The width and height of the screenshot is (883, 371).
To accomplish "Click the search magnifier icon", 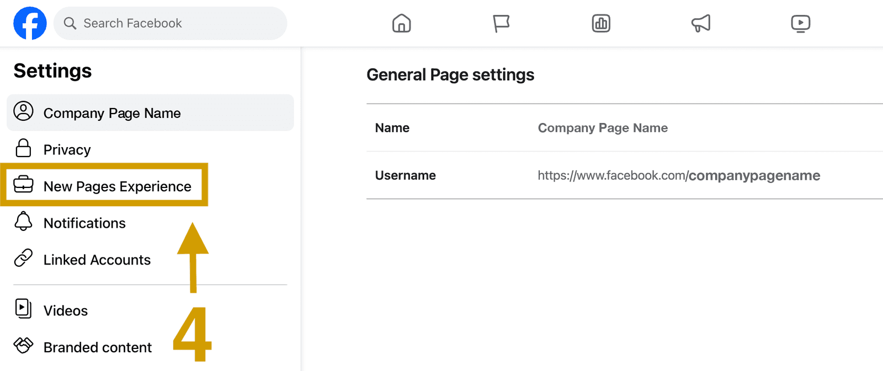I will click(x=70, y=23).
